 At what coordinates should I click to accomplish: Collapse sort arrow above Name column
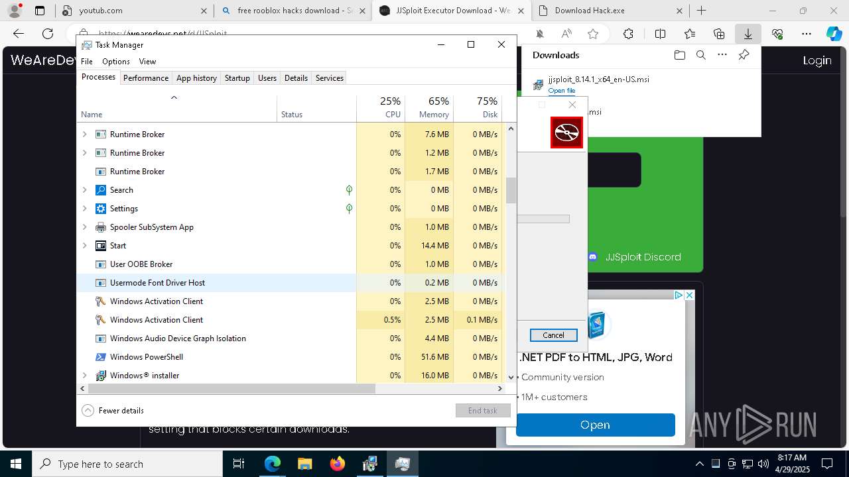click(x=174, y=97)
